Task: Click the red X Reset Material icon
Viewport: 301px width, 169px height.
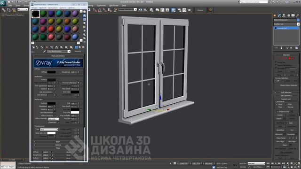Action: [x=47, y=47]
